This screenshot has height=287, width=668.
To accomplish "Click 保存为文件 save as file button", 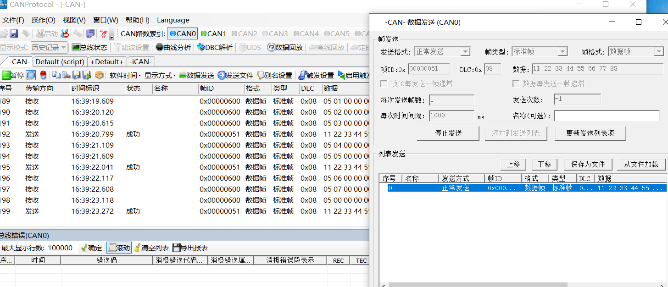I will tap(588, 164).
